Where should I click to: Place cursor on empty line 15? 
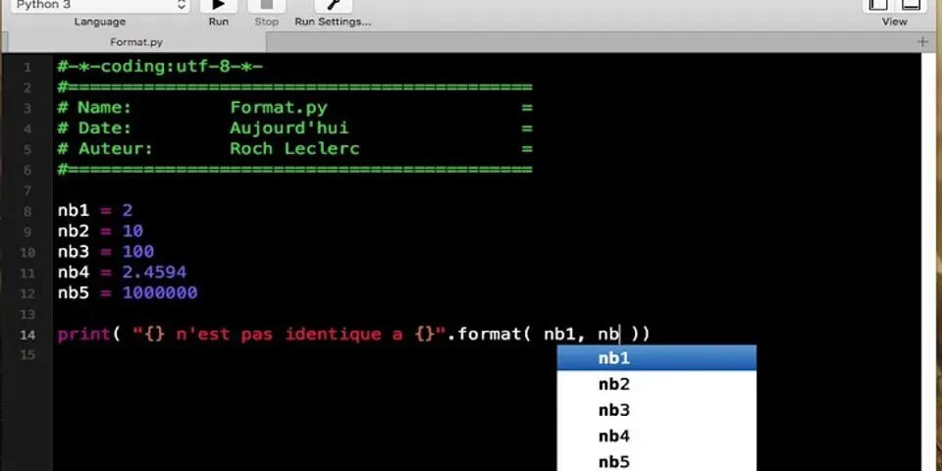tap(481, 355)
